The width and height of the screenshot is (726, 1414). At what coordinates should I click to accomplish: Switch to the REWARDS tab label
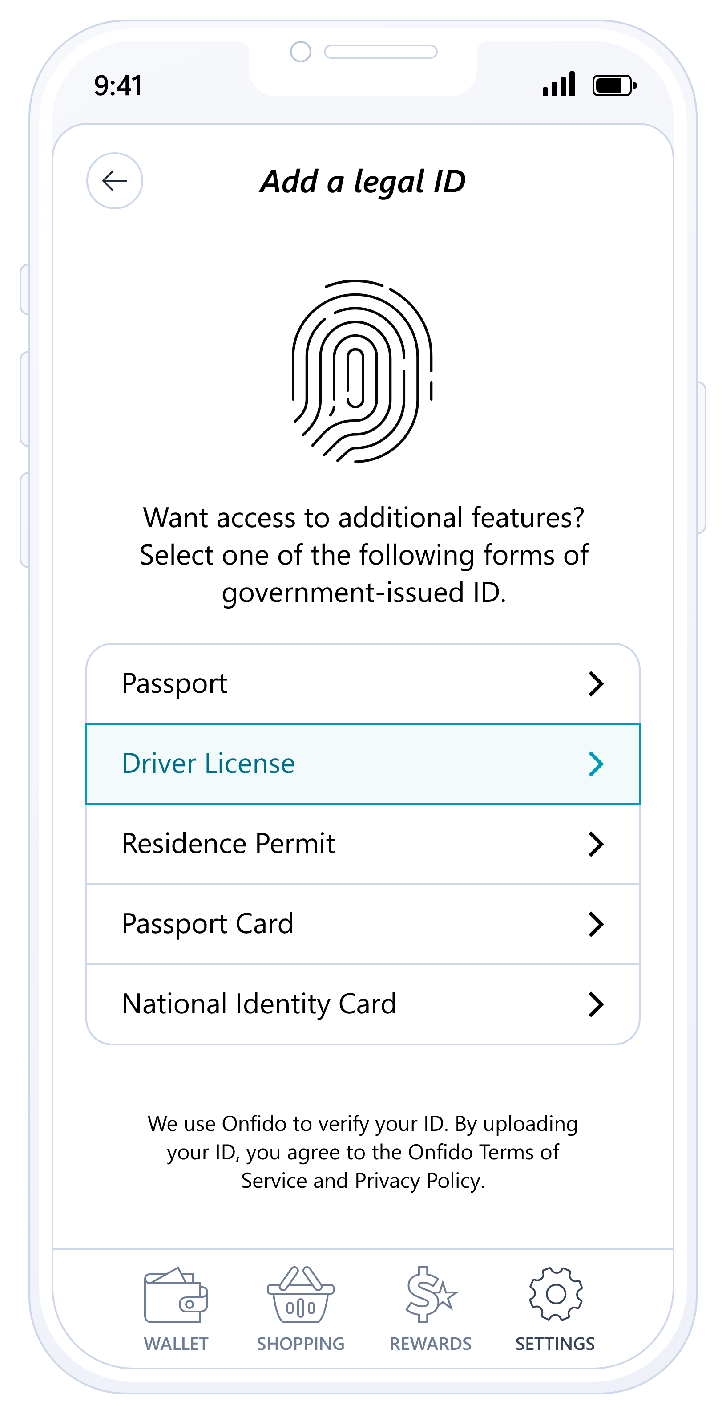point(431,1344)
